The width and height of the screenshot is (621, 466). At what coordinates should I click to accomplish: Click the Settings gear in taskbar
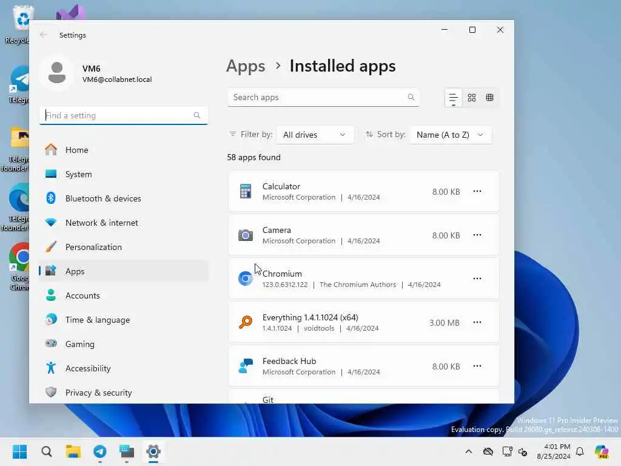coord(153,451)
